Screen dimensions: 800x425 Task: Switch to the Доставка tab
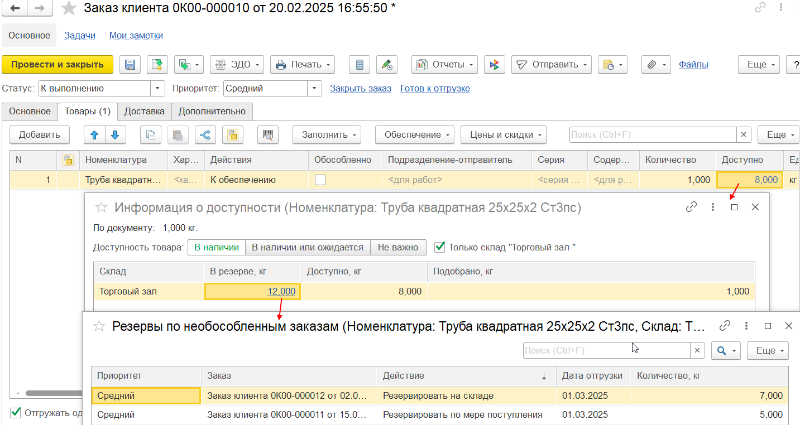144,112
